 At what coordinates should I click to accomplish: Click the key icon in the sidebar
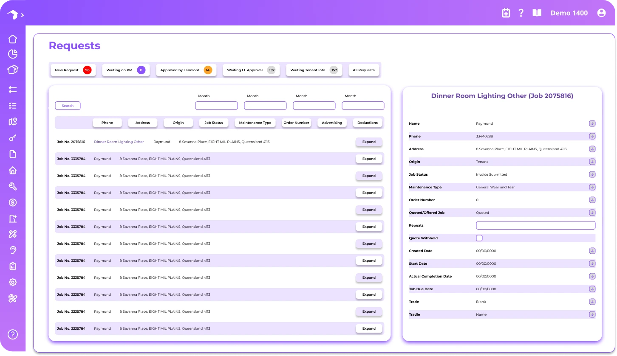click(13, 138)
